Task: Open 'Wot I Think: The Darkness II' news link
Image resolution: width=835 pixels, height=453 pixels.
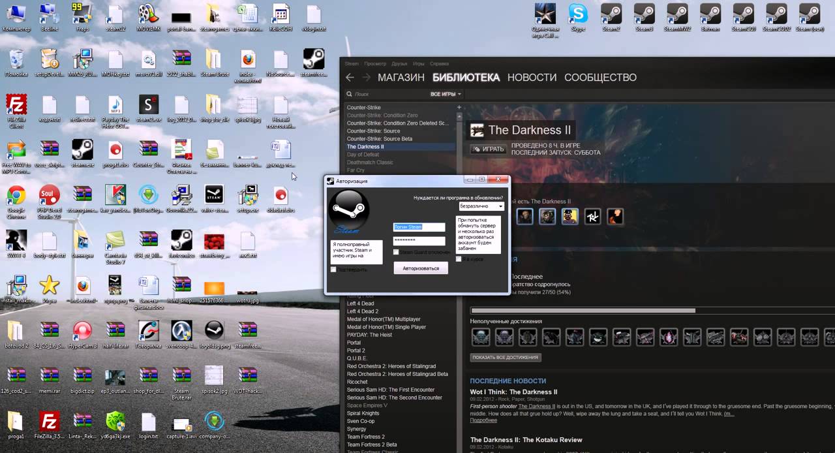Action: (x=514, y=392)
